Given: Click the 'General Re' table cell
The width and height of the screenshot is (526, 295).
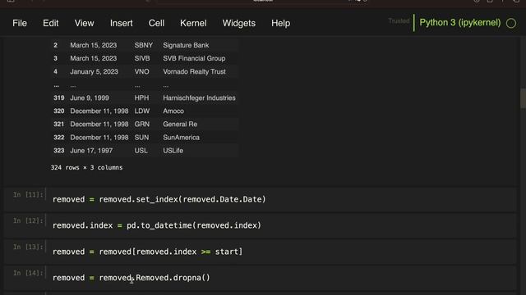Looking at the screenshot, I should 180,124.
